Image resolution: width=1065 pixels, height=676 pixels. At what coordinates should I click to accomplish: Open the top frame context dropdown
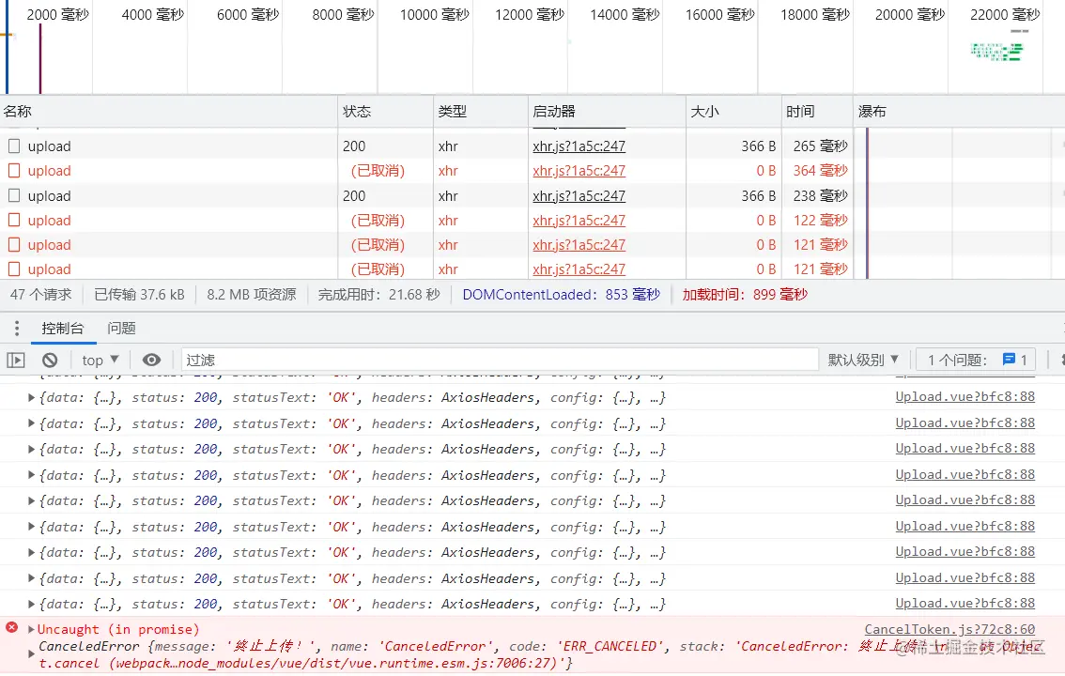98,360
